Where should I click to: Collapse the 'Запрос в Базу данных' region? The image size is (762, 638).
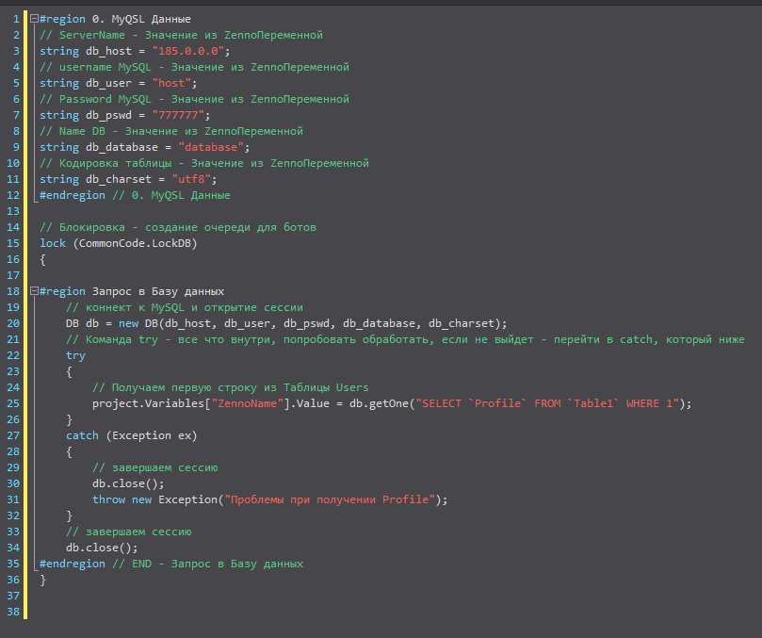click(x=34, y=291)
